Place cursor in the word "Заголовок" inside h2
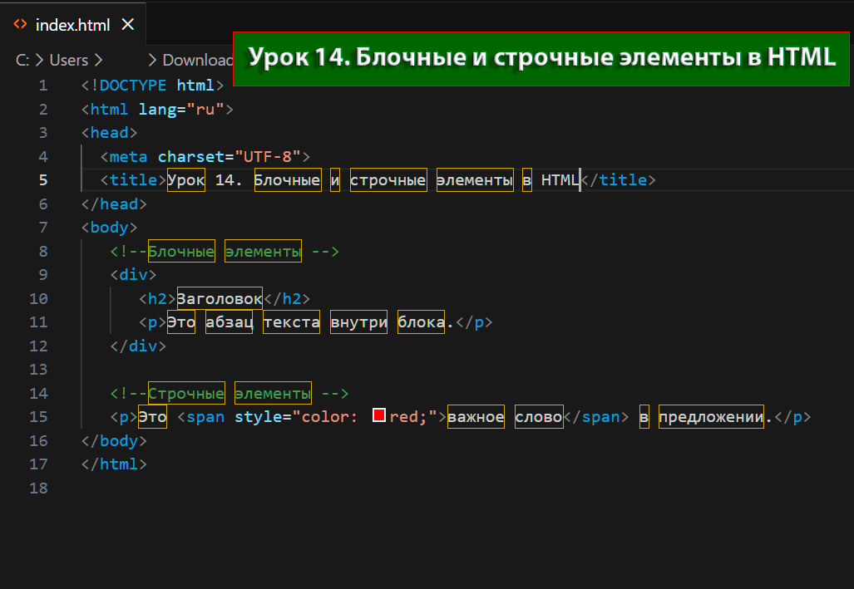Viewport: 854px width, 589px height. click(220, 298)
